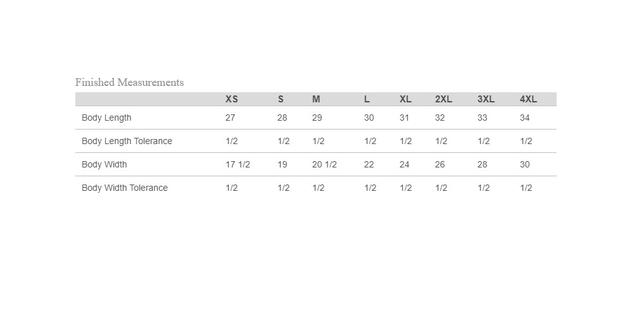632x321 pixels.
Task: Select the XS column header
Action: click(231, 99)
